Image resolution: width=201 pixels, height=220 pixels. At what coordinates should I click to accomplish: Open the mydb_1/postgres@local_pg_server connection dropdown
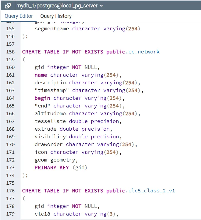coord(59,6)
